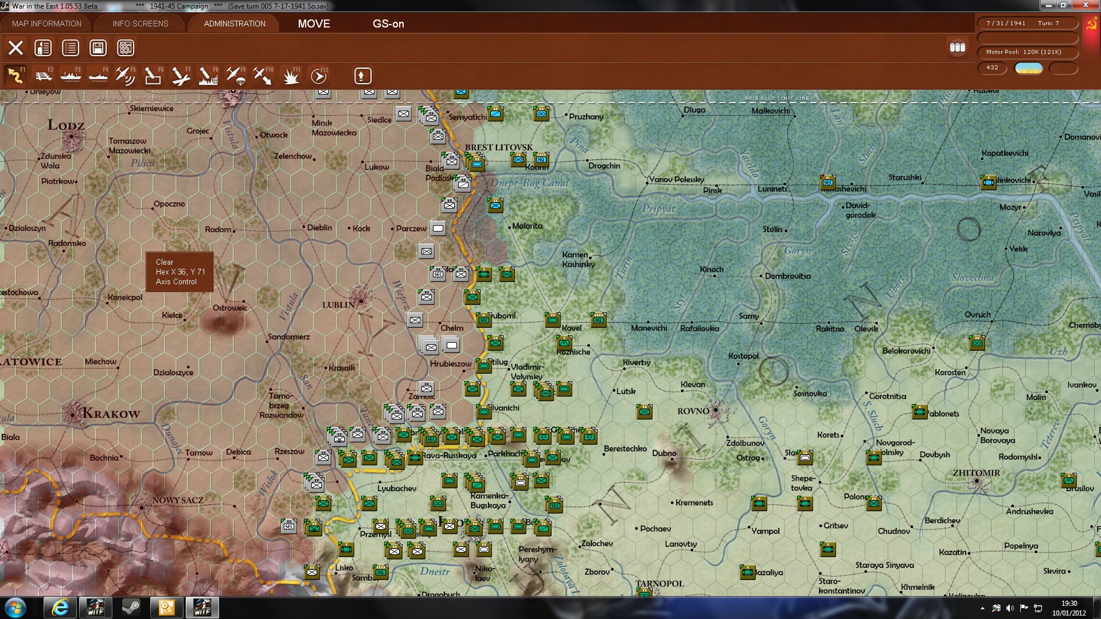This screenshot has width=1101, height=619.
Task: Click the Motor Pool 120K readout
Action: click(1027, 52)
